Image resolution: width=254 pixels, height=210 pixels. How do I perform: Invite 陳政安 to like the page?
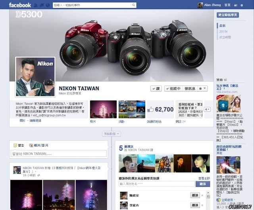pyautogui.click(x=195, y=195)
